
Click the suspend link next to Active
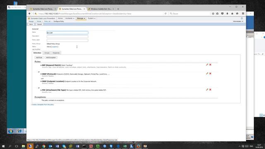(55, 47)
